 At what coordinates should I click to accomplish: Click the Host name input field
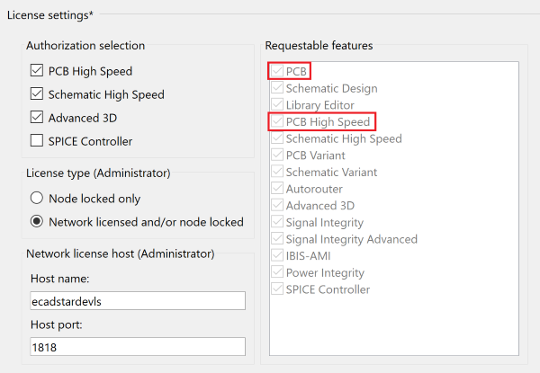pyautogui.click(x=137, y=301)
